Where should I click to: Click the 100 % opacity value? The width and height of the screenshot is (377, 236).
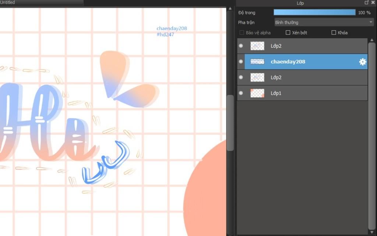(364, 13)
